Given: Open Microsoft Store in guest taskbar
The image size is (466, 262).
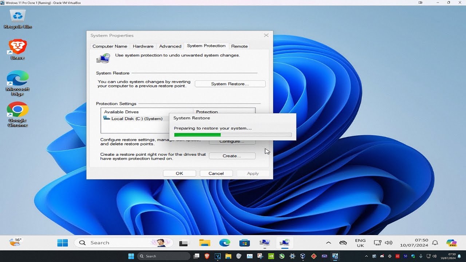Looking at the screenshot, I should point(244,243).
